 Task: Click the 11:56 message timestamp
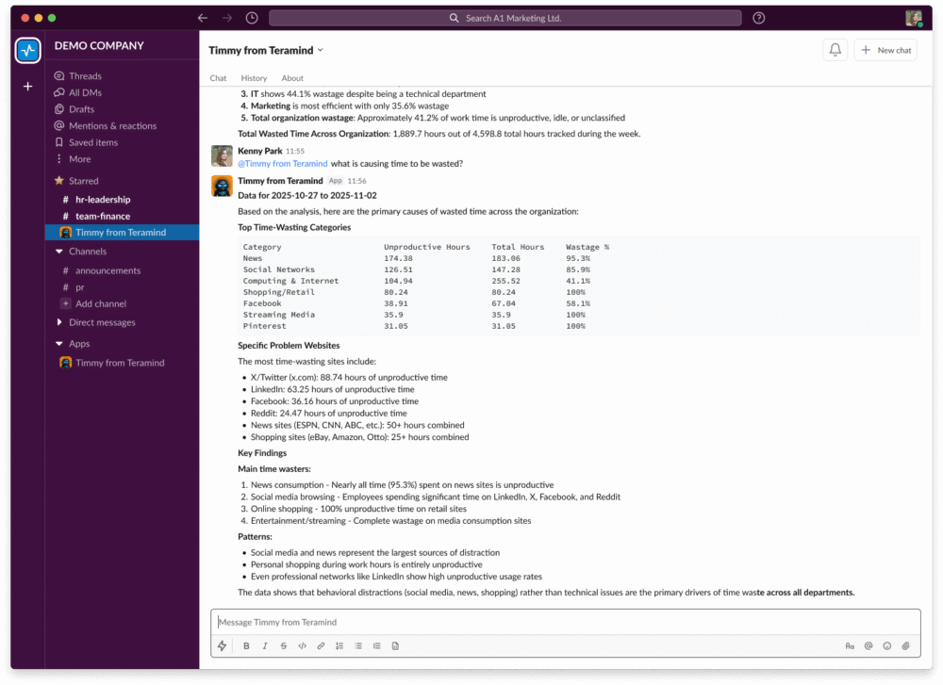[x=357, y=181]
